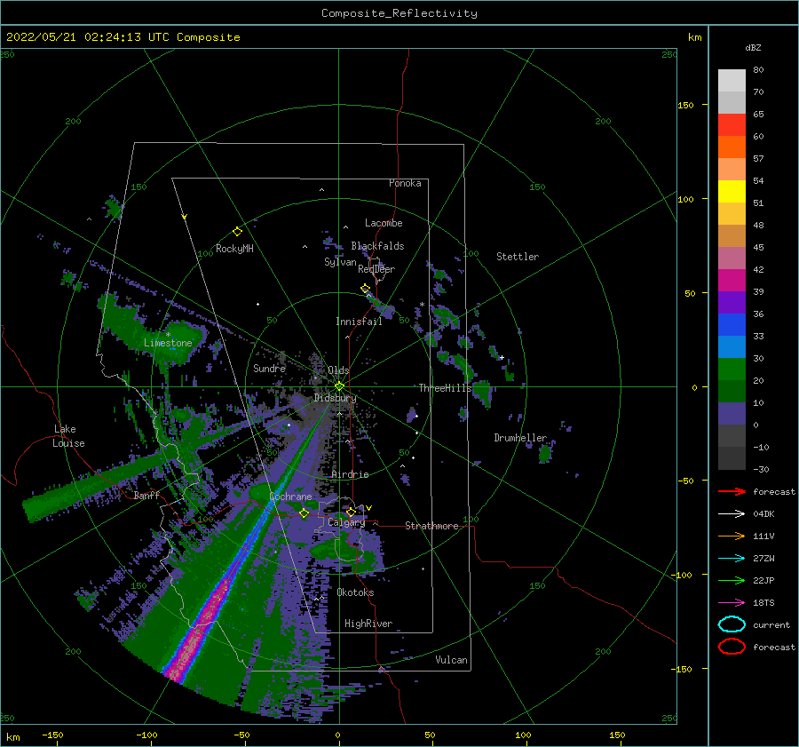The height and width of the screenshot is (747, 799).
Task: Click the RockyMH text label
Action: (x=234, y=249)
